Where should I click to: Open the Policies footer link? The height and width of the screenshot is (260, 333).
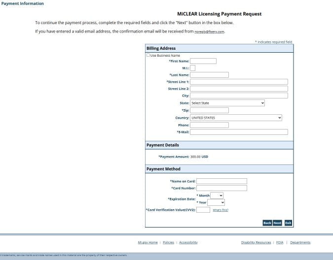click(168, 242)
